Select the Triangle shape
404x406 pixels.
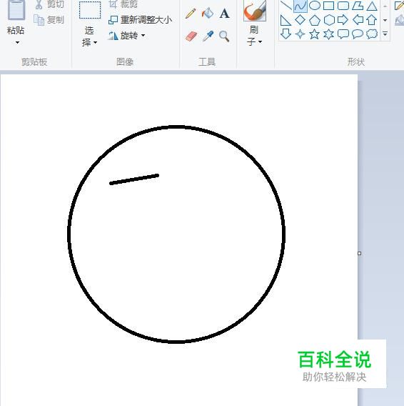click(372, 6)
